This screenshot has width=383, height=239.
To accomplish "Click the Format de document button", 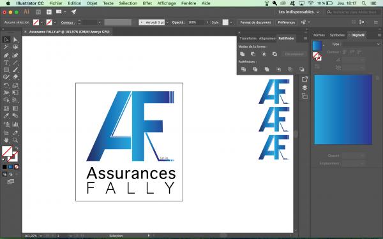I will (255, 22).
